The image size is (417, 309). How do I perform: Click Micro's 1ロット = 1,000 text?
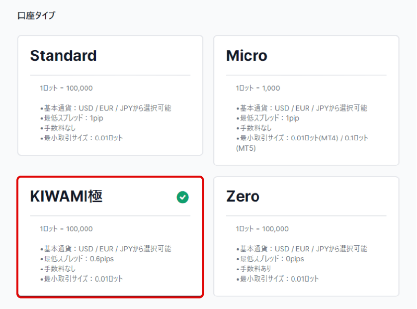pos(258,88)
